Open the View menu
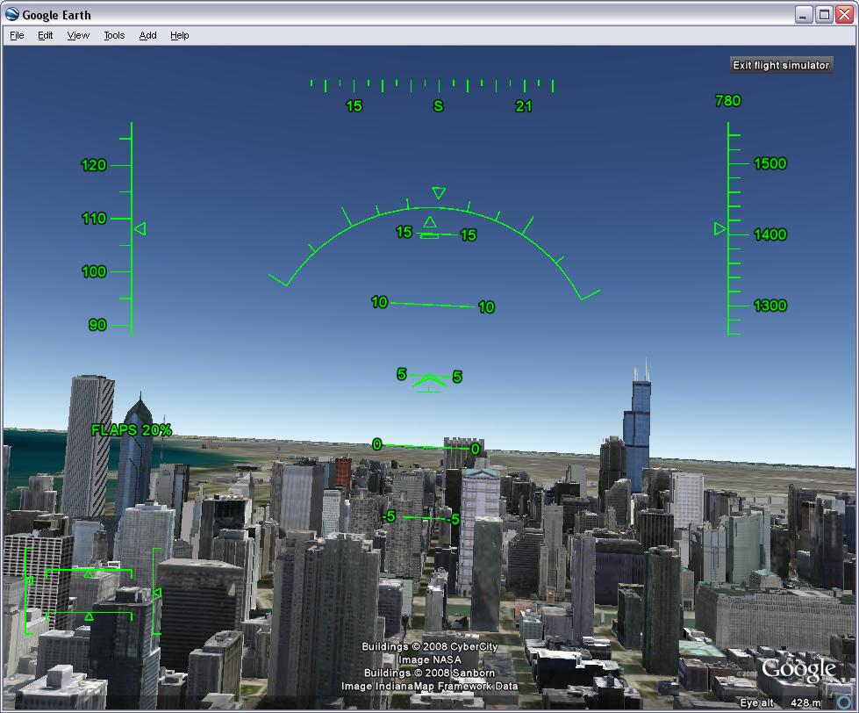859x713 pixels. click(x=78, y=36)
